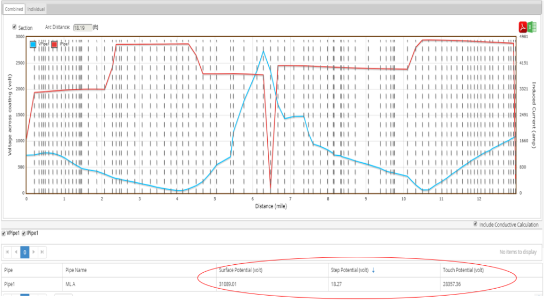Toggle the VPipe1 series checkbox below chart
Screen dimensions: 544x302
pos(4,233)
